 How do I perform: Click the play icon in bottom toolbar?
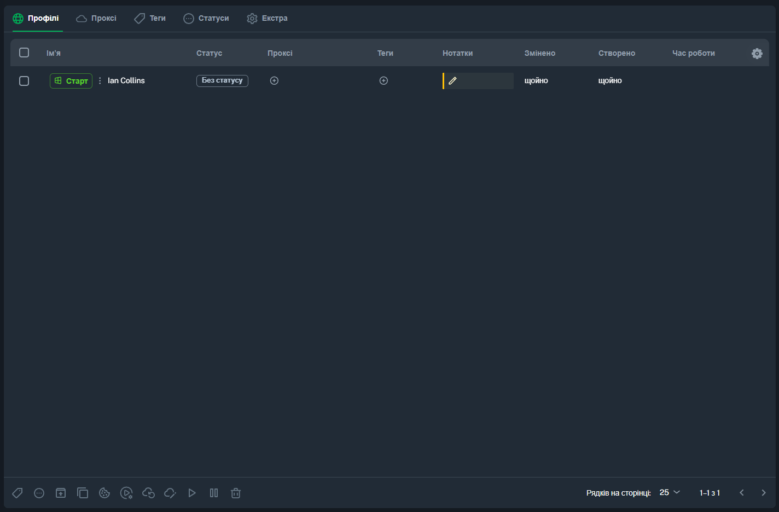tap(192, 493)
